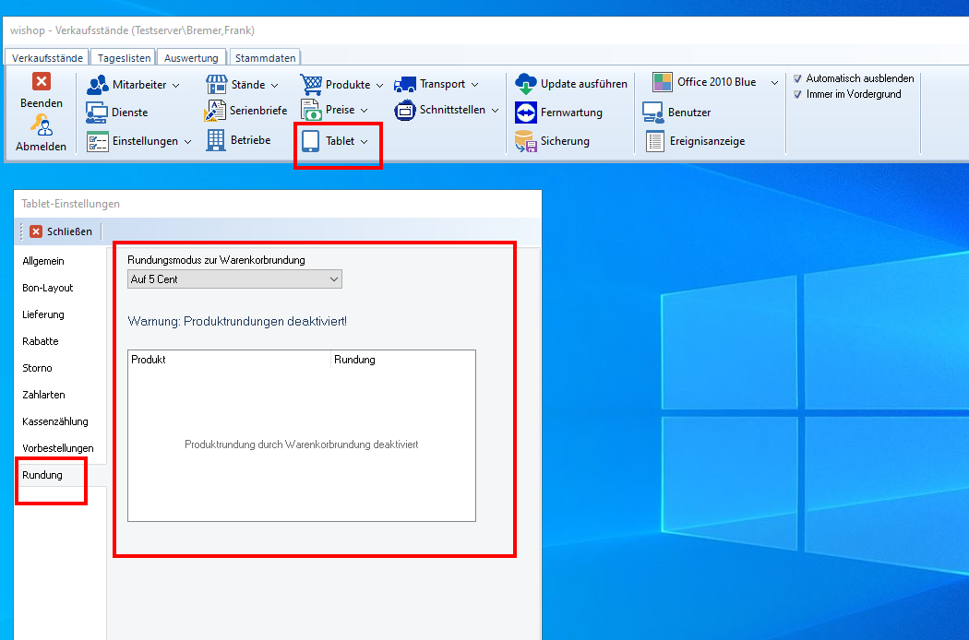
Task: Switch to the Auswertung tab
Action: click(191, 57)
